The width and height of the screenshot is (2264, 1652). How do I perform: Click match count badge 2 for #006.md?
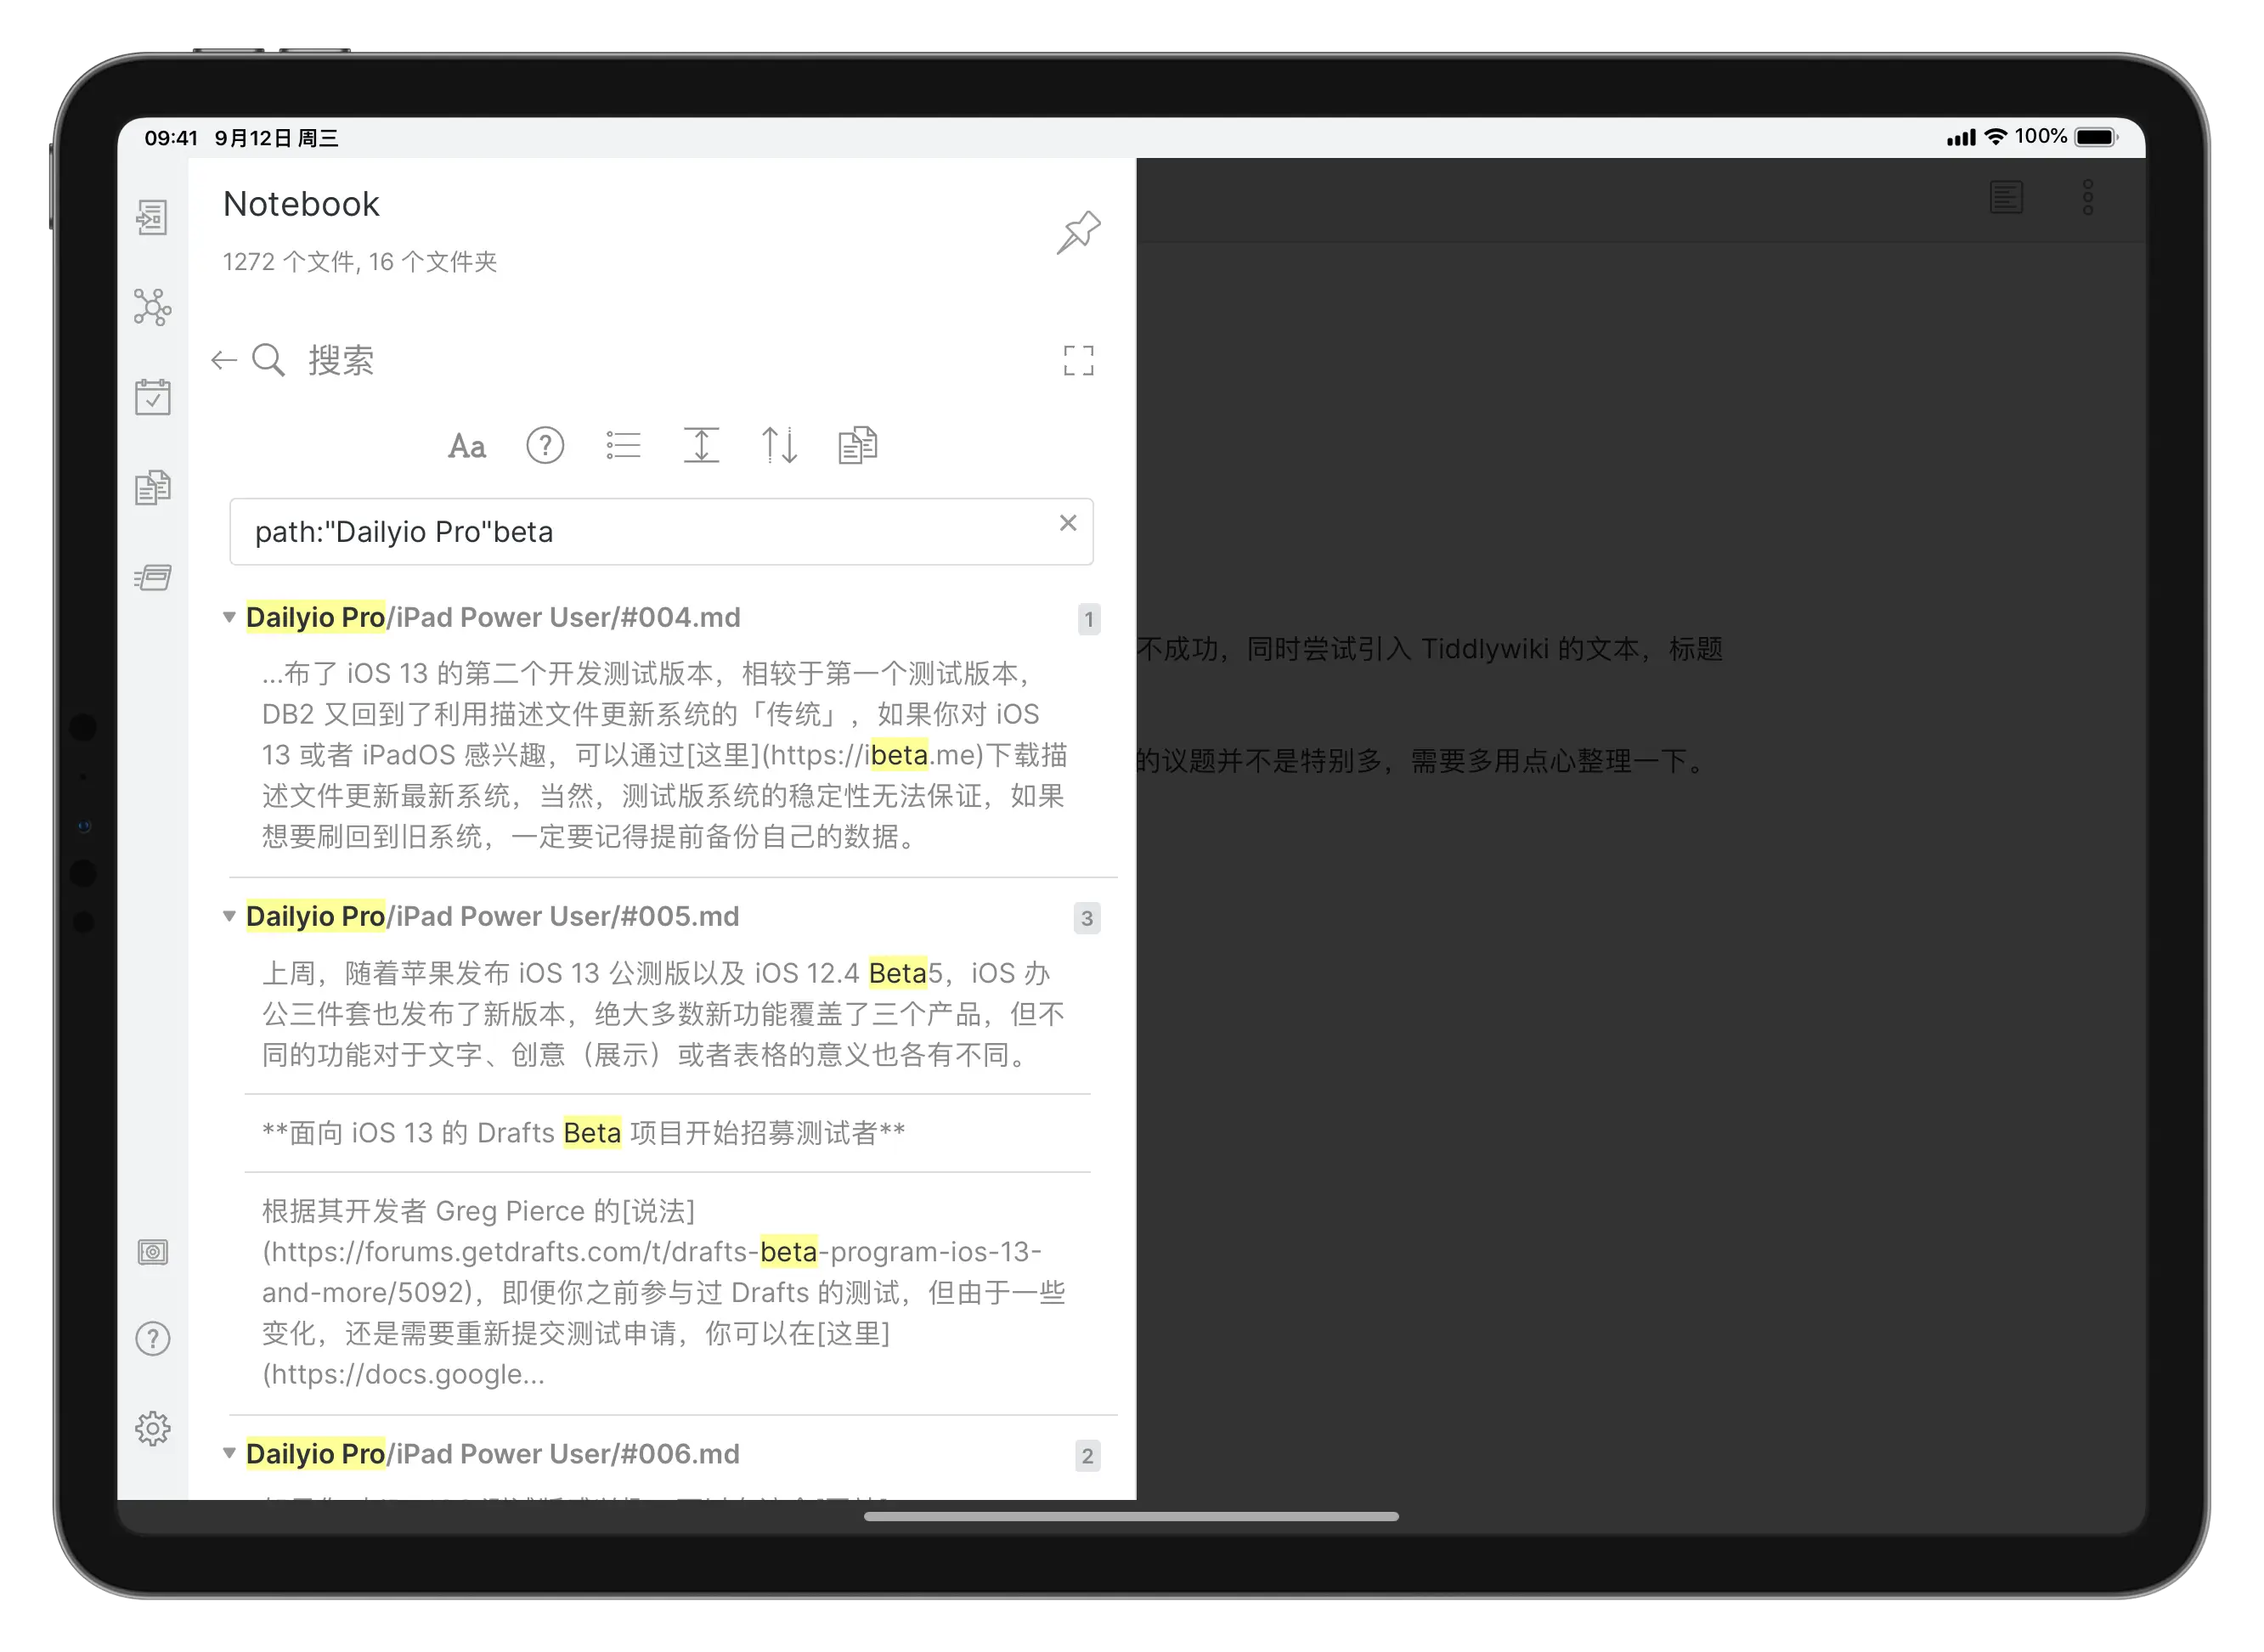1087,1456
